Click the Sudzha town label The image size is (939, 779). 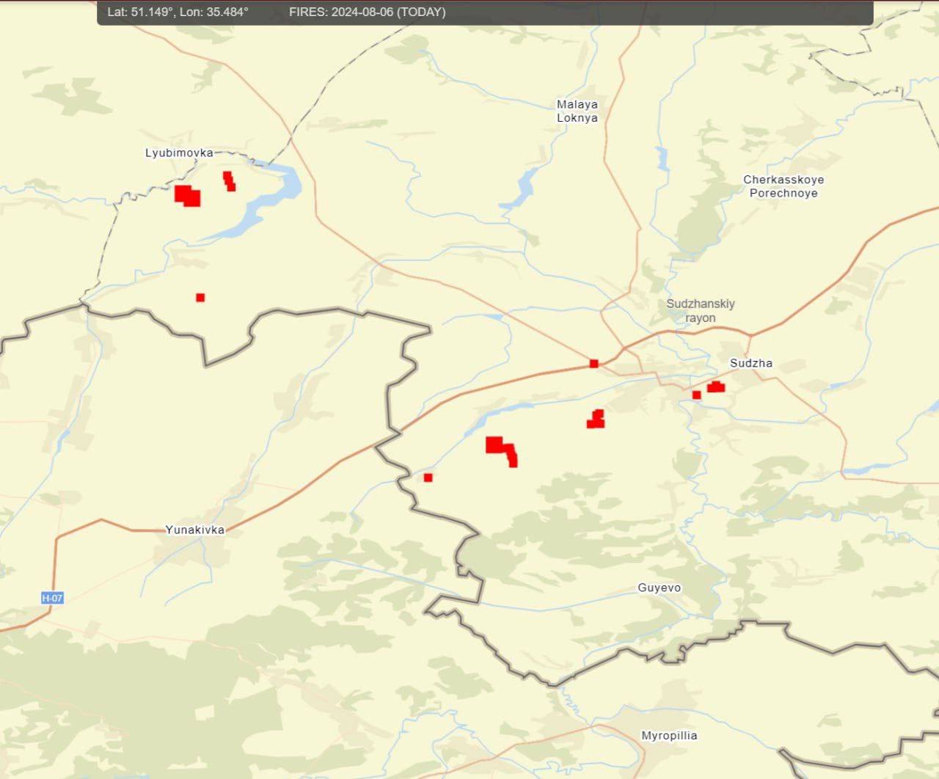click(750, 363)
